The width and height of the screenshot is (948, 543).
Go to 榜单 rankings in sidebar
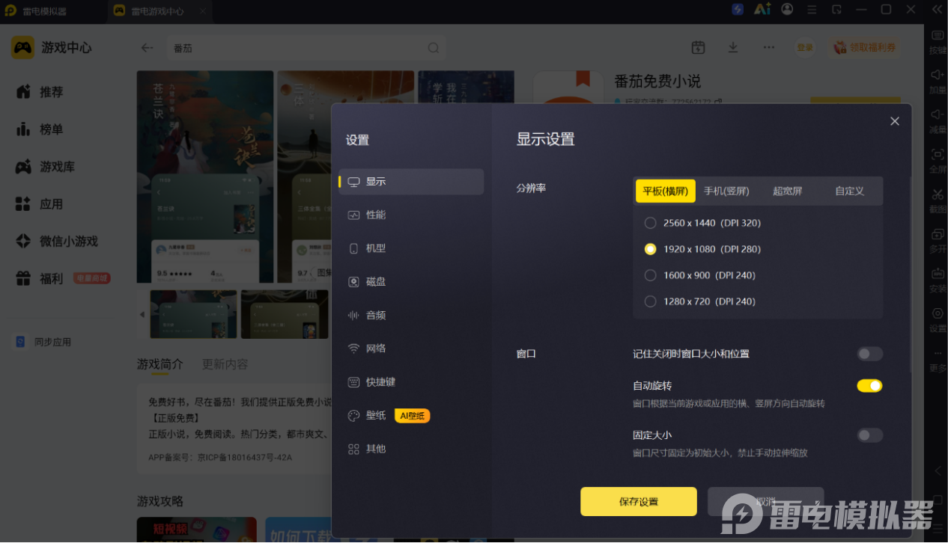(x=40, y=129)
